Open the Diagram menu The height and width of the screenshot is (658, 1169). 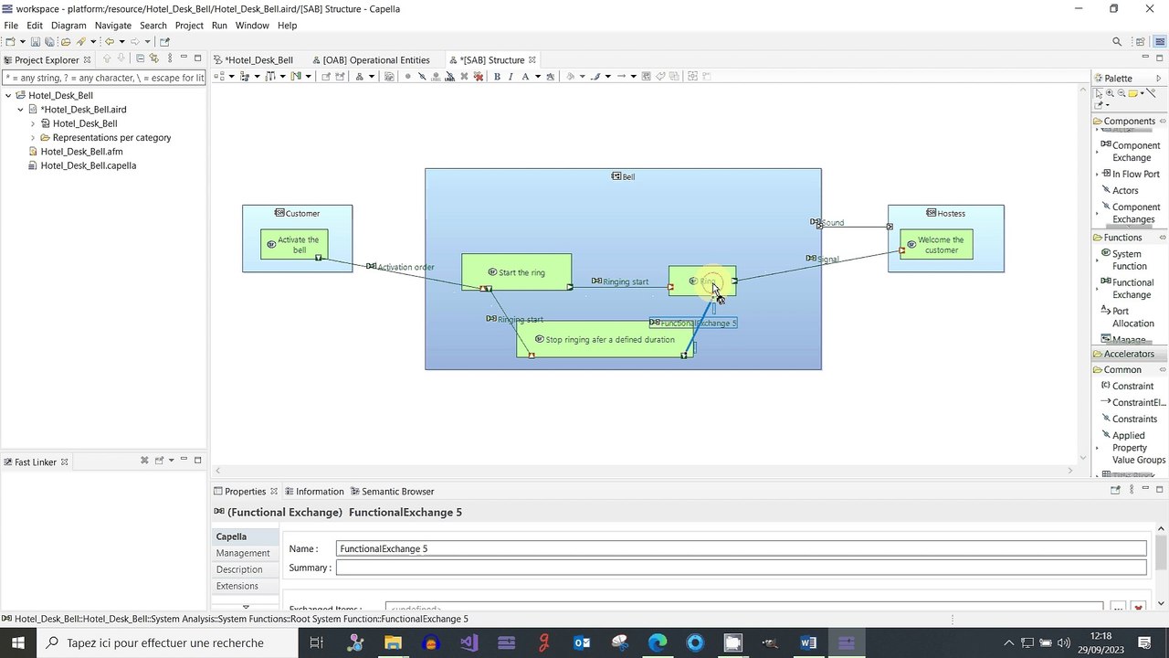point(68,26)
